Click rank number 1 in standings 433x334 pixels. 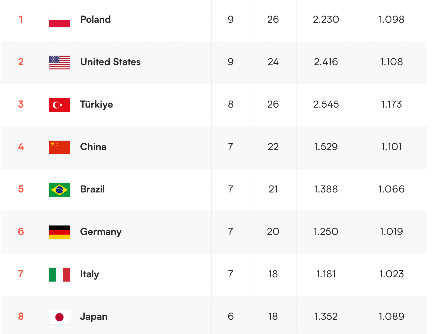pyautogui.click(x=21, y=19)
